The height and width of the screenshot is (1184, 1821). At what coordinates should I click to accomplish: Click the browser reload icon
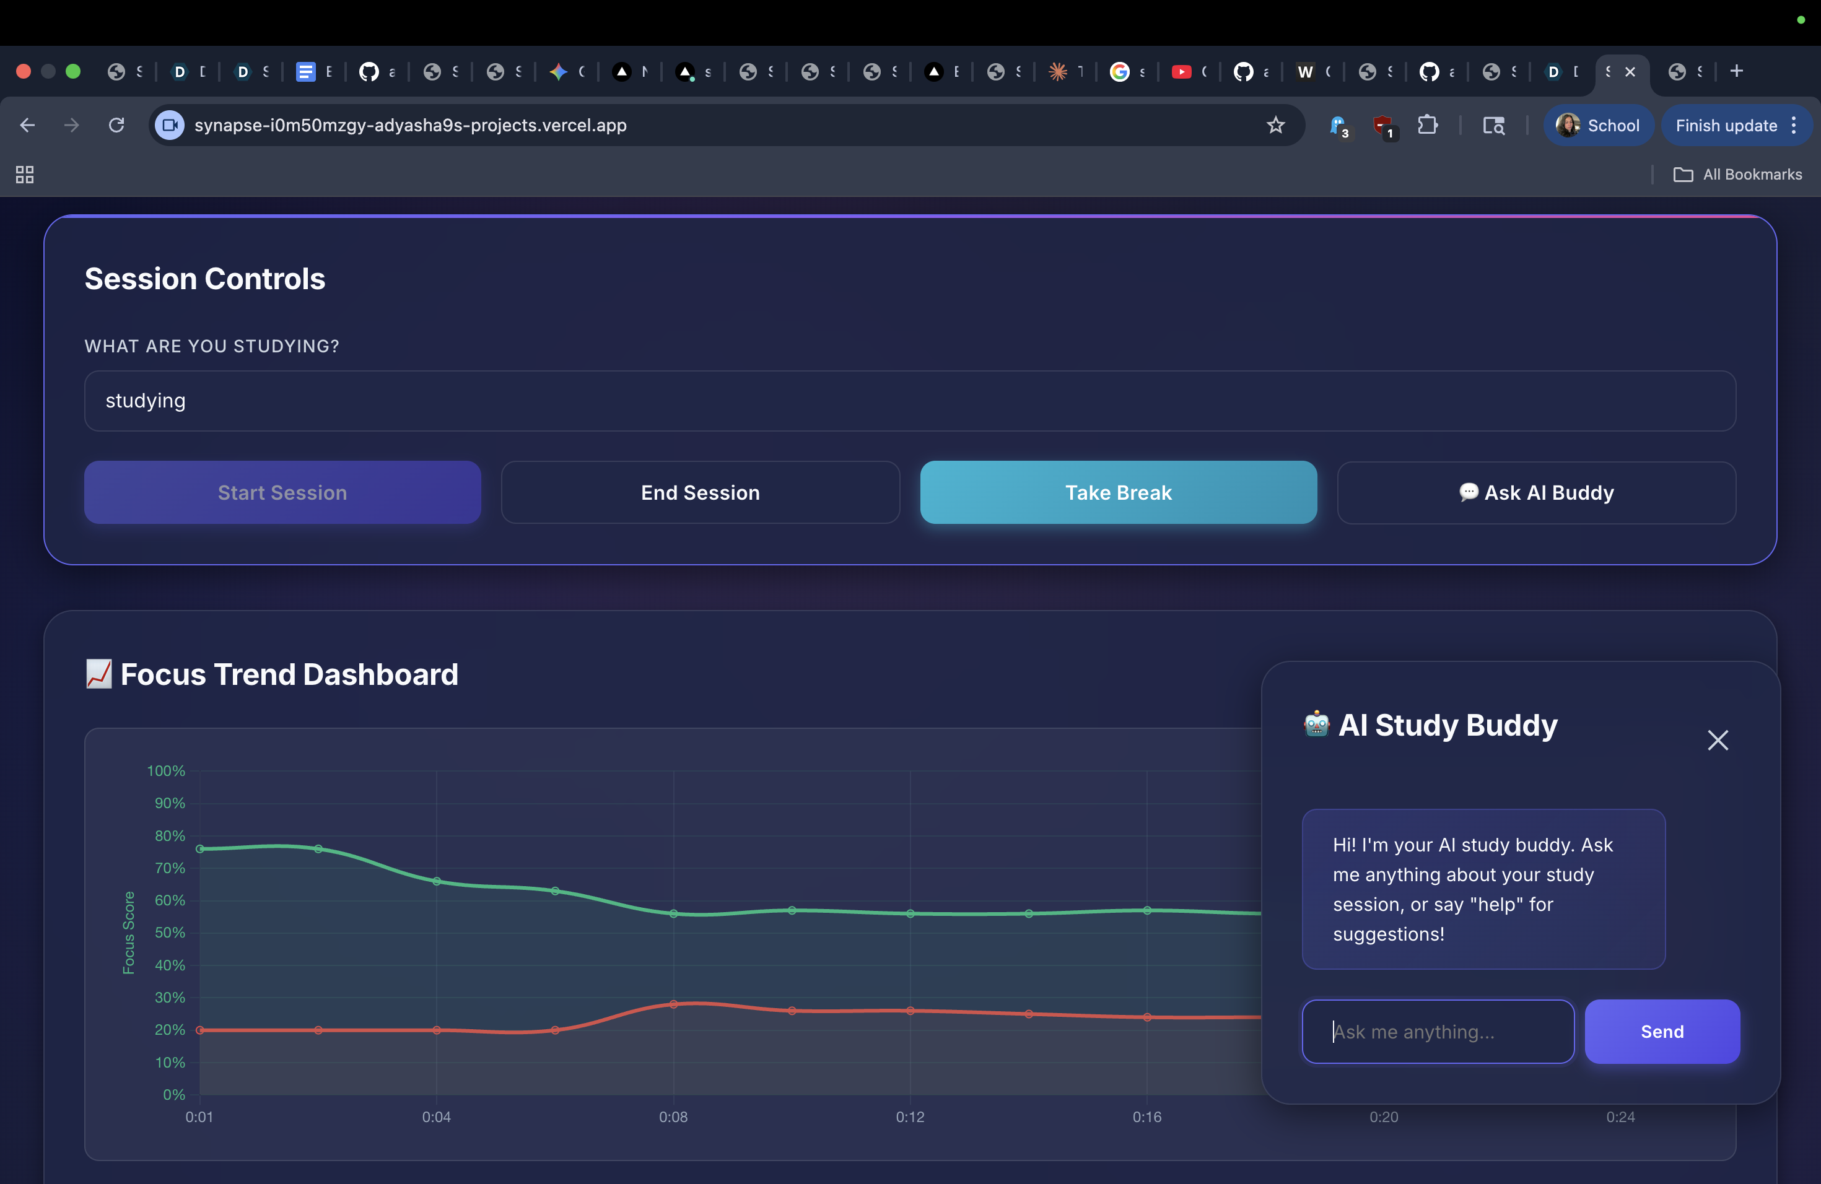click(116, 124)
